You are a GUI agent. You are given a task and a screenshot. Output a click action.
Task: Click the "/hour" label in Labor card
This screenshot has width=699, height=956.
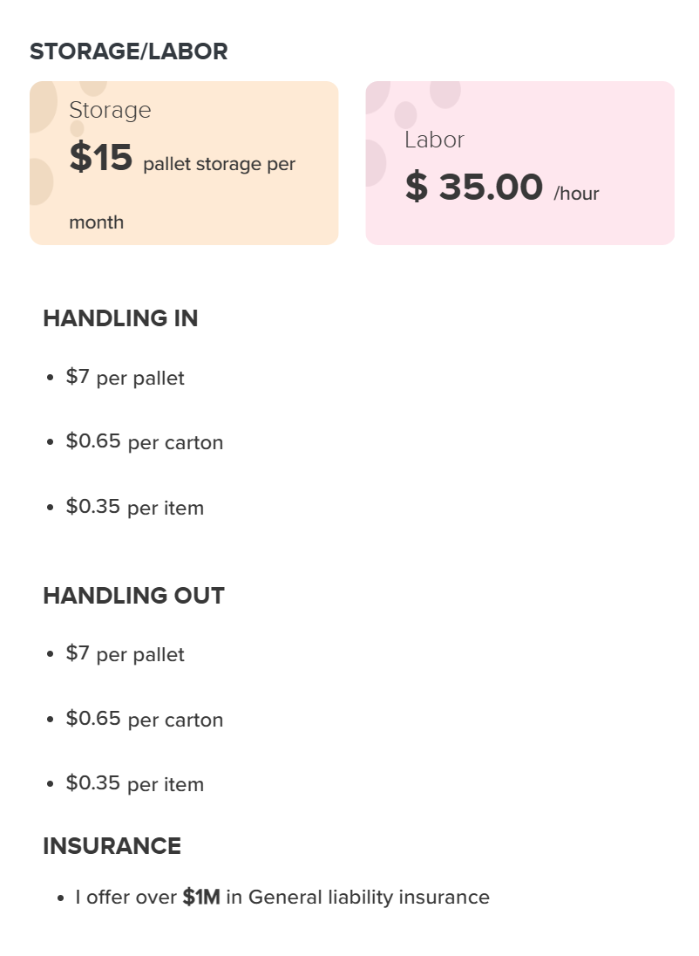pos(576,194)
